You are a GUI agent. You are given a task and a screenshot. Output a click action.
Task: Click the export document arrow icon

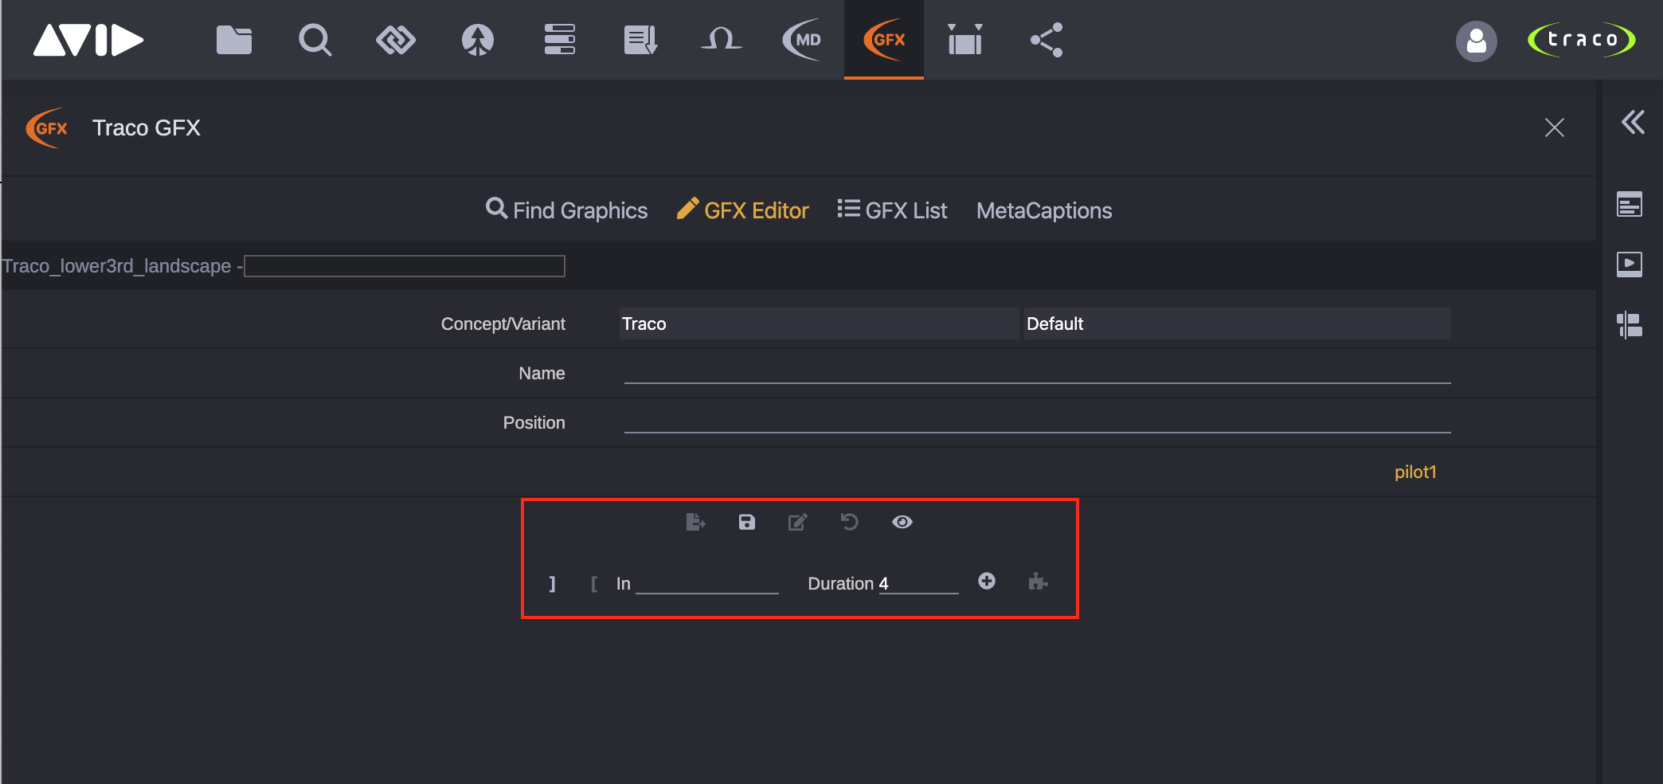[695, 522]
